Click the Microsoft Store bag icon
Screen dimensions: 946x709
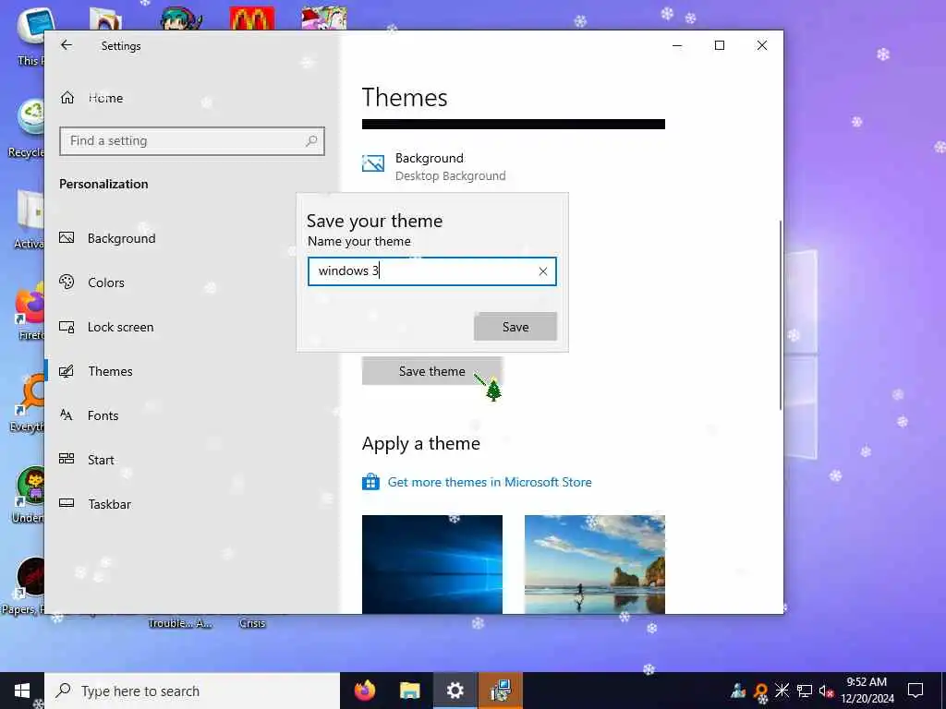[371, 482]
